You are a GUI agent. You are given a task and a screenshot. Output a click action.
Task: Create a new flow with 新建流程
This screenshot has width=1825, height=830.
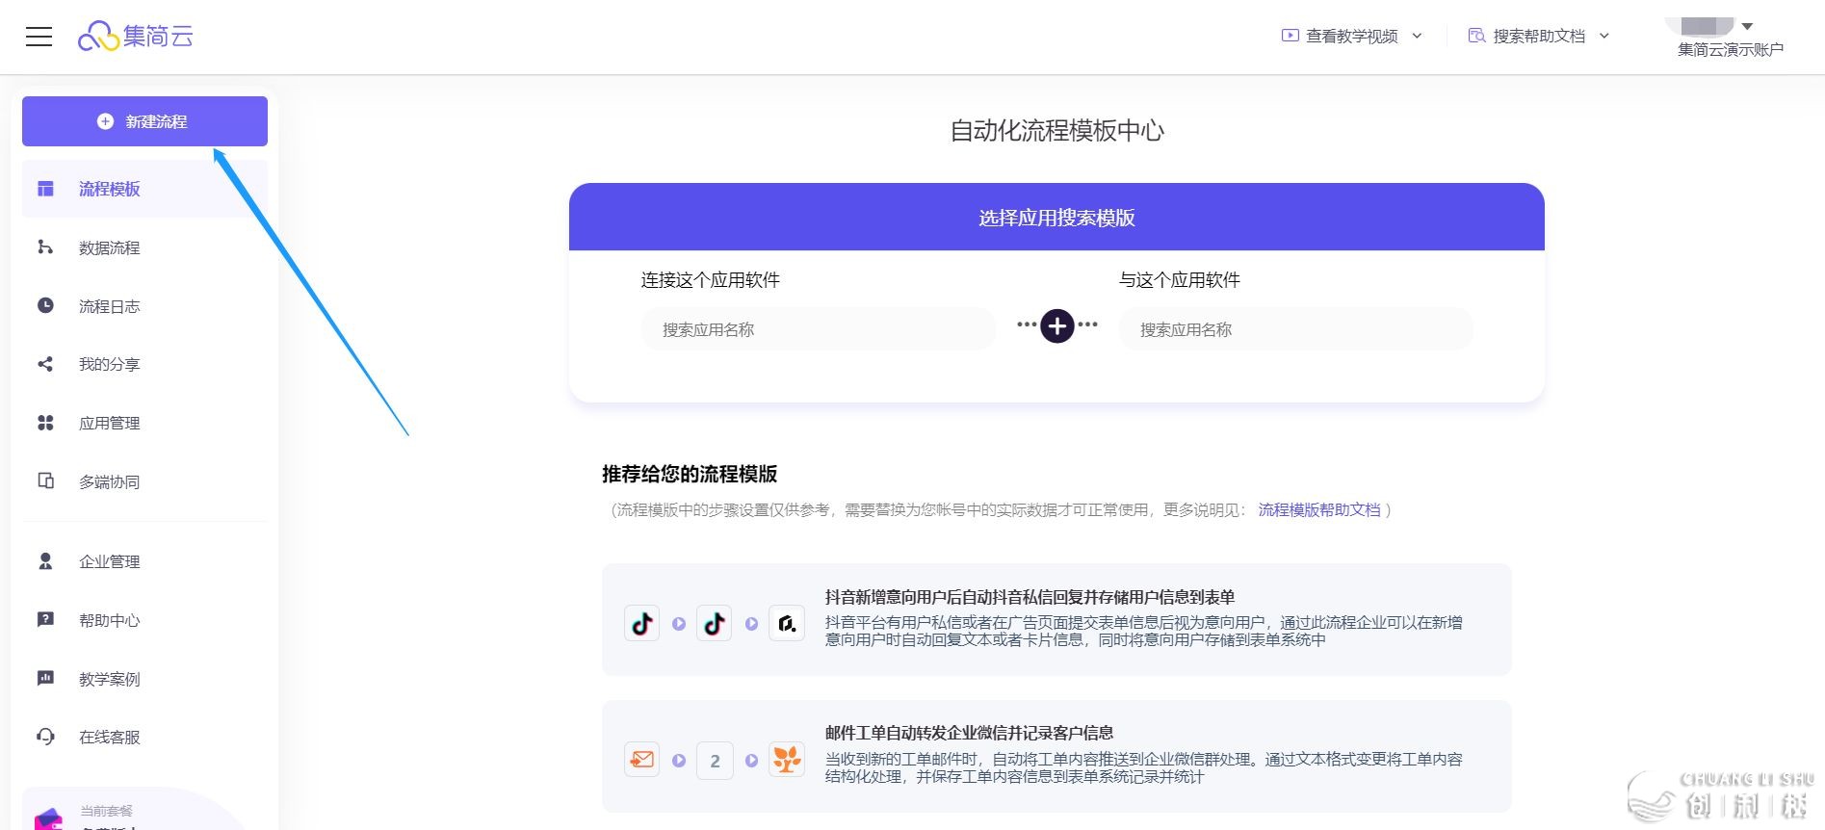point(144,121)
